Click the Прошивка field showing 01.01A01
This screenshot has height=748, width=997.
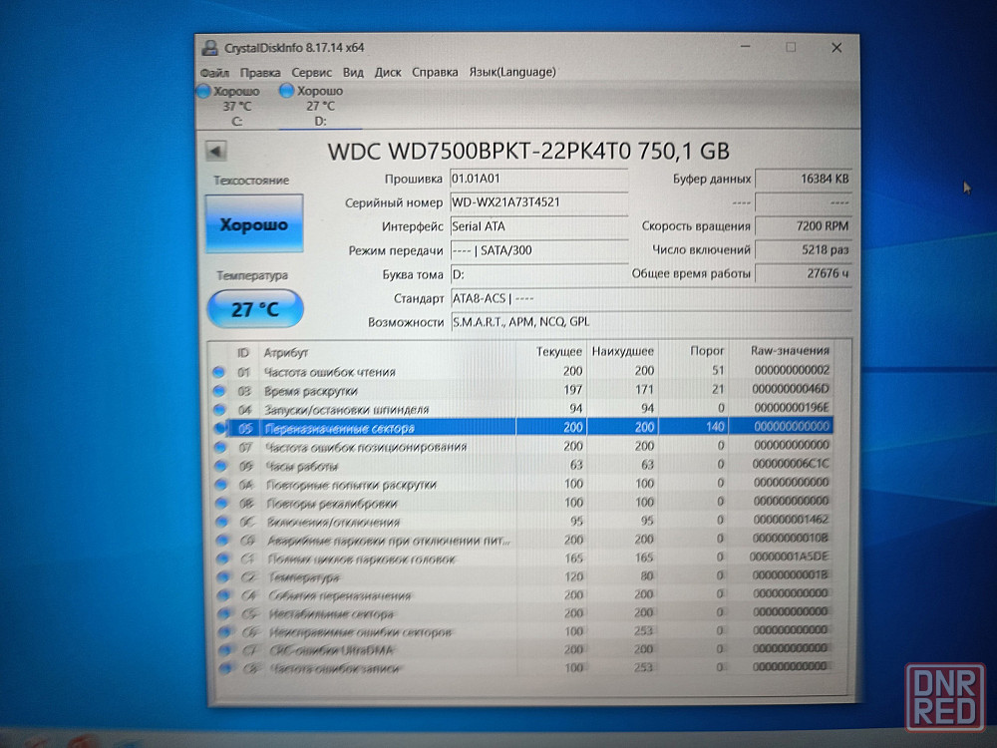538,180
